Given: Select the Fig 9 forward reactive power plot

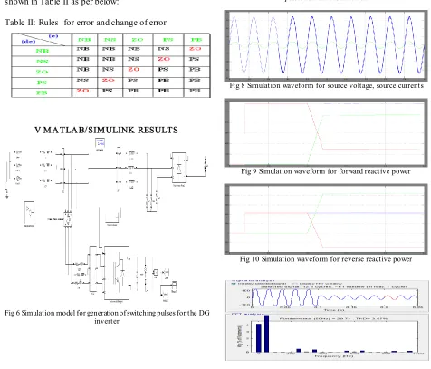Looking at the screenshot, I should coord(326,132).
